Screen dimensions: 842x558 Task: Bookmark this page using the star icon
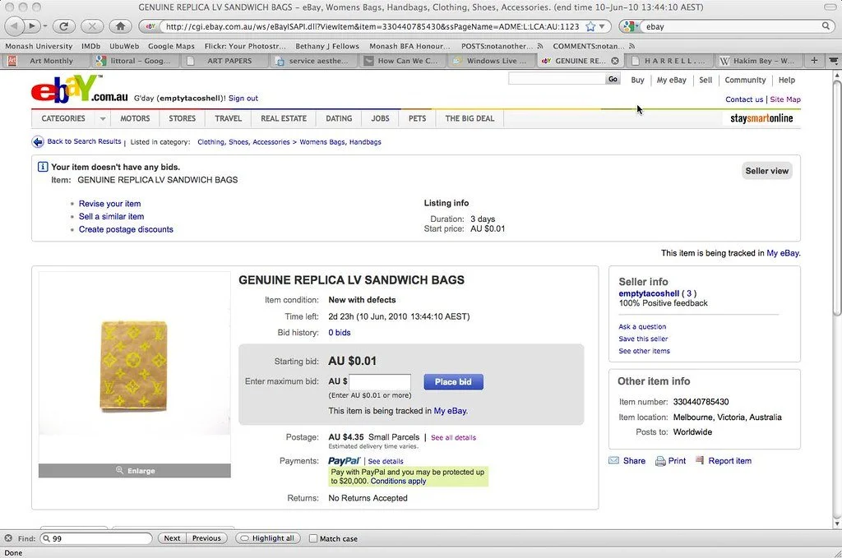click(590, 26)
